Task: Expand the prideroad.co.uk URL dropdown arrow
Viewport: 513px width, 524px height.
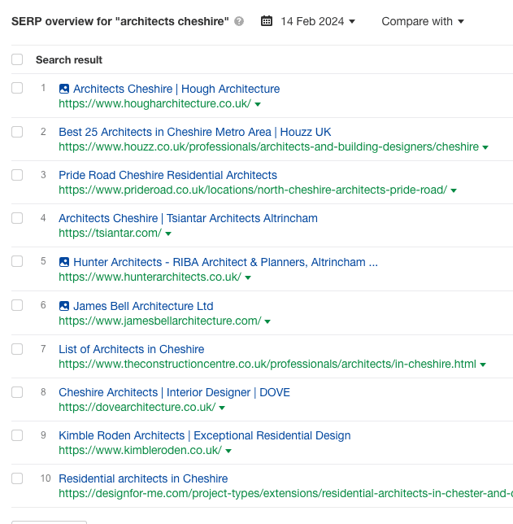Action: [454, 190]
